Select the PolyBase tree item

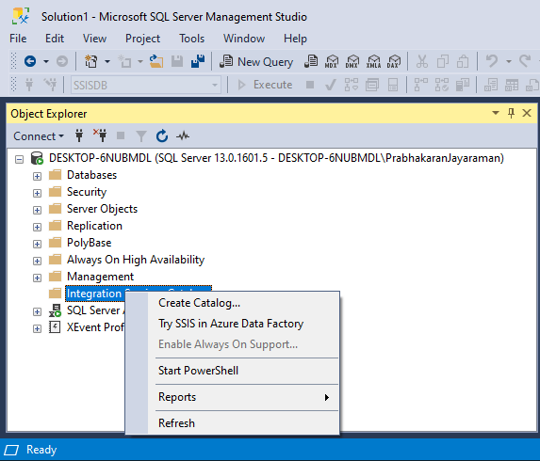coord(89,243)
